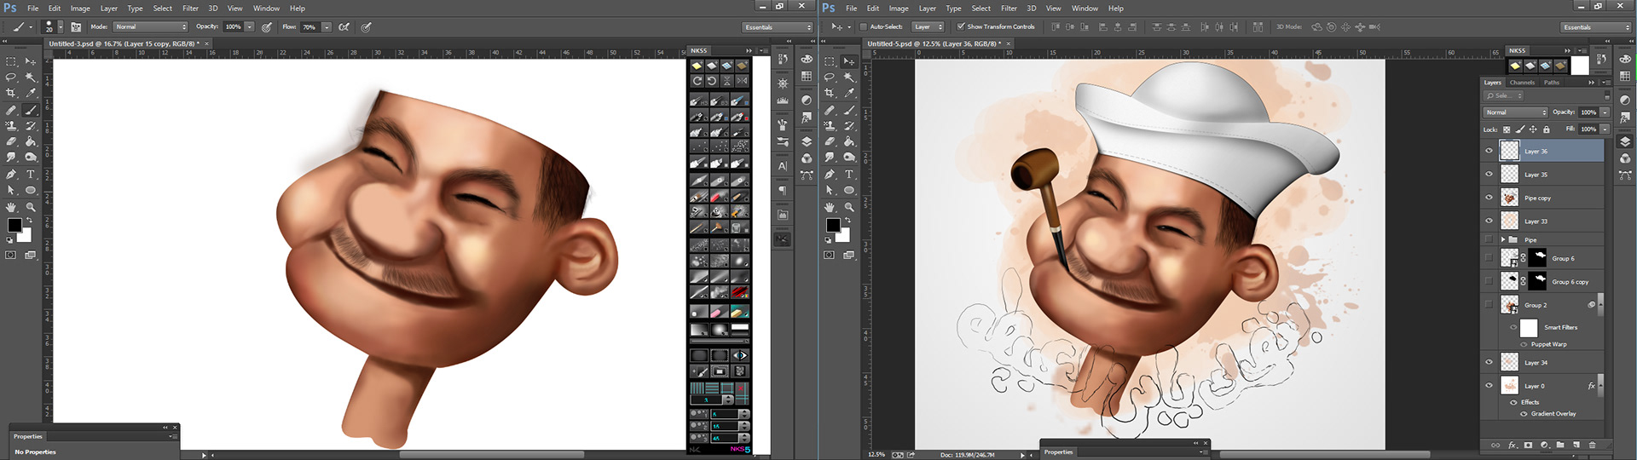Open brush Mode Normal dropdown
This screenshot has width=1637, height=460.
(150, 27)
